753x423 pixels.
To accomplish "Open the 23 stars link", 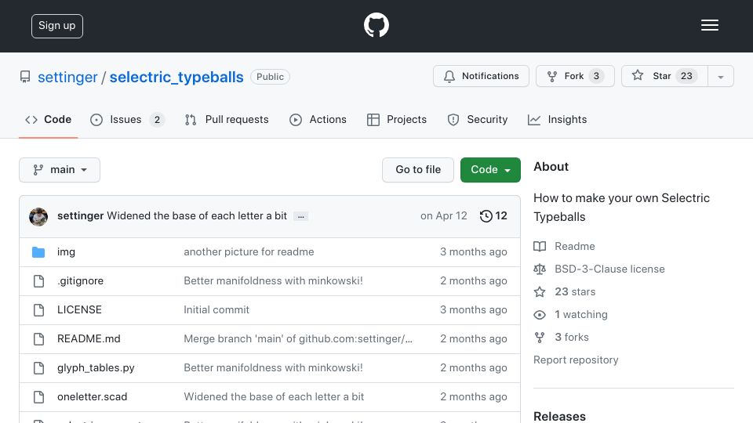I will (565, 291).
